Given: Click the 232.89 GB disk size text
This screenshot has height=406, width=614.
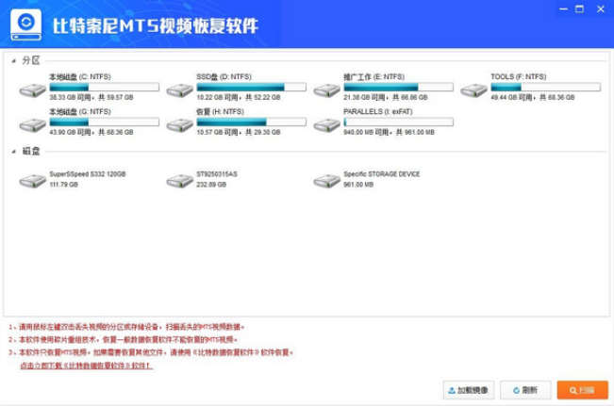Looking at the screenshot, I should [x=211, y=185].
